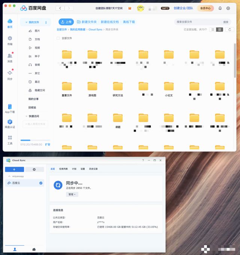Click the gear settings button in Cloud Sync

coord(34,169)
